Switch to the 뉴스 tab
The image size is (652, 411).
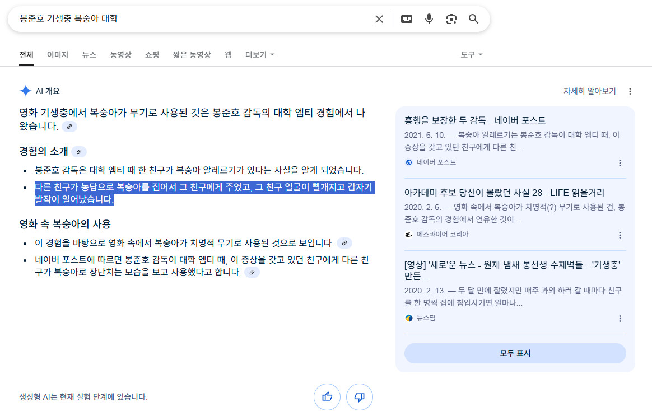(89, 55)
